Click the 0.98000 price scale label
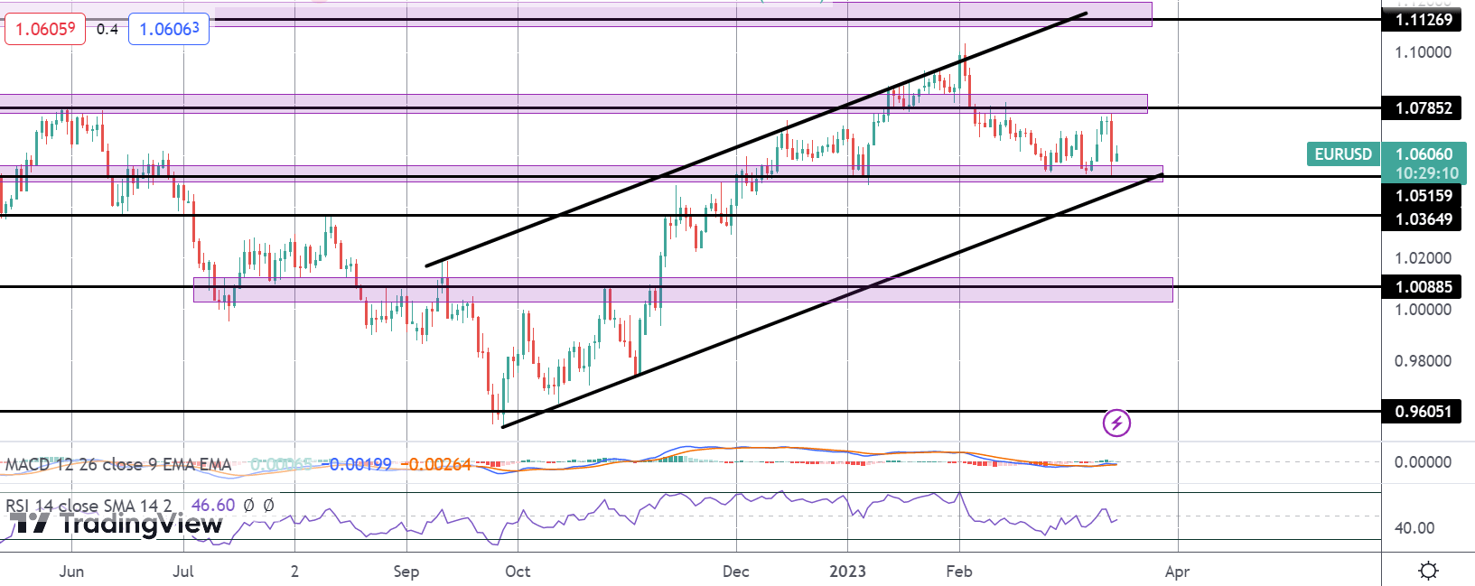The width and height of the screenshot is (1475, 586). [x=1424, y=361]
